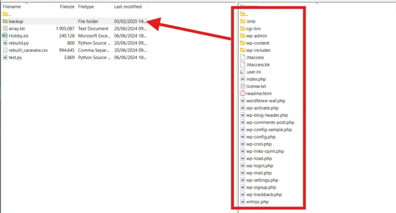Open local parent directory folder
The height and width of the screenshot is (213, 396).
5,14
